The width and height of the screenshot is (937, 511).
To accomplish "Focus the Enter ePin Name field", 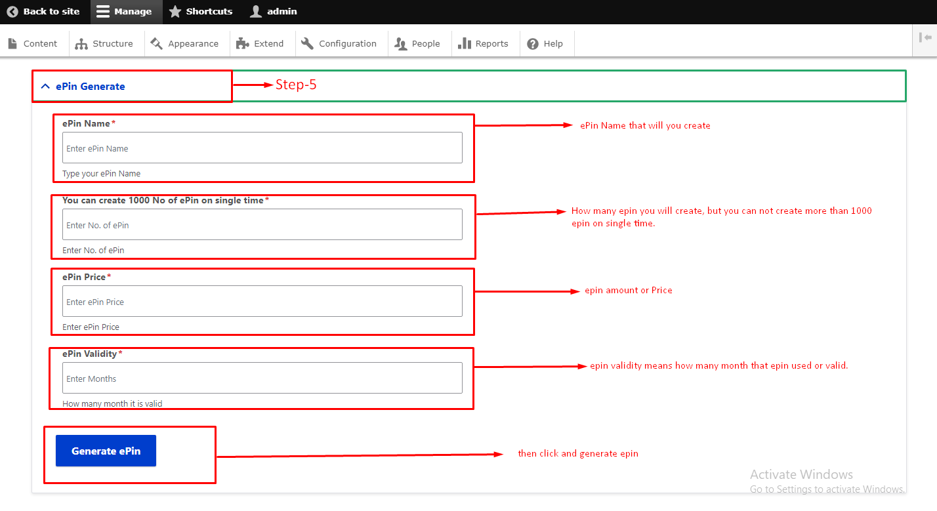I will (x=262, y=148).
